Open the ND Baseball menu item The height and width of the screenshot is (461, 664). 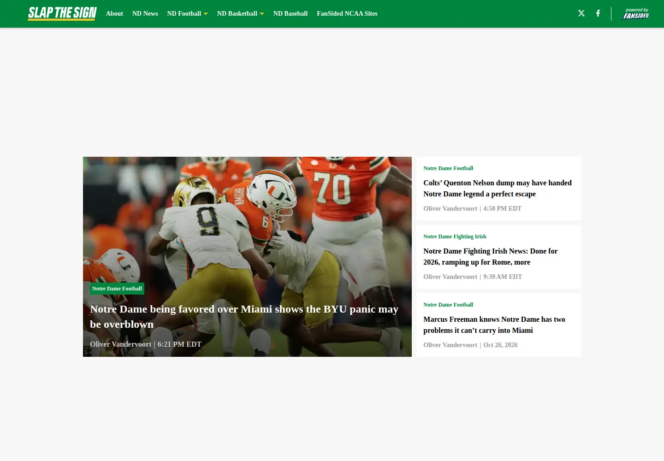tap(290, 13)
